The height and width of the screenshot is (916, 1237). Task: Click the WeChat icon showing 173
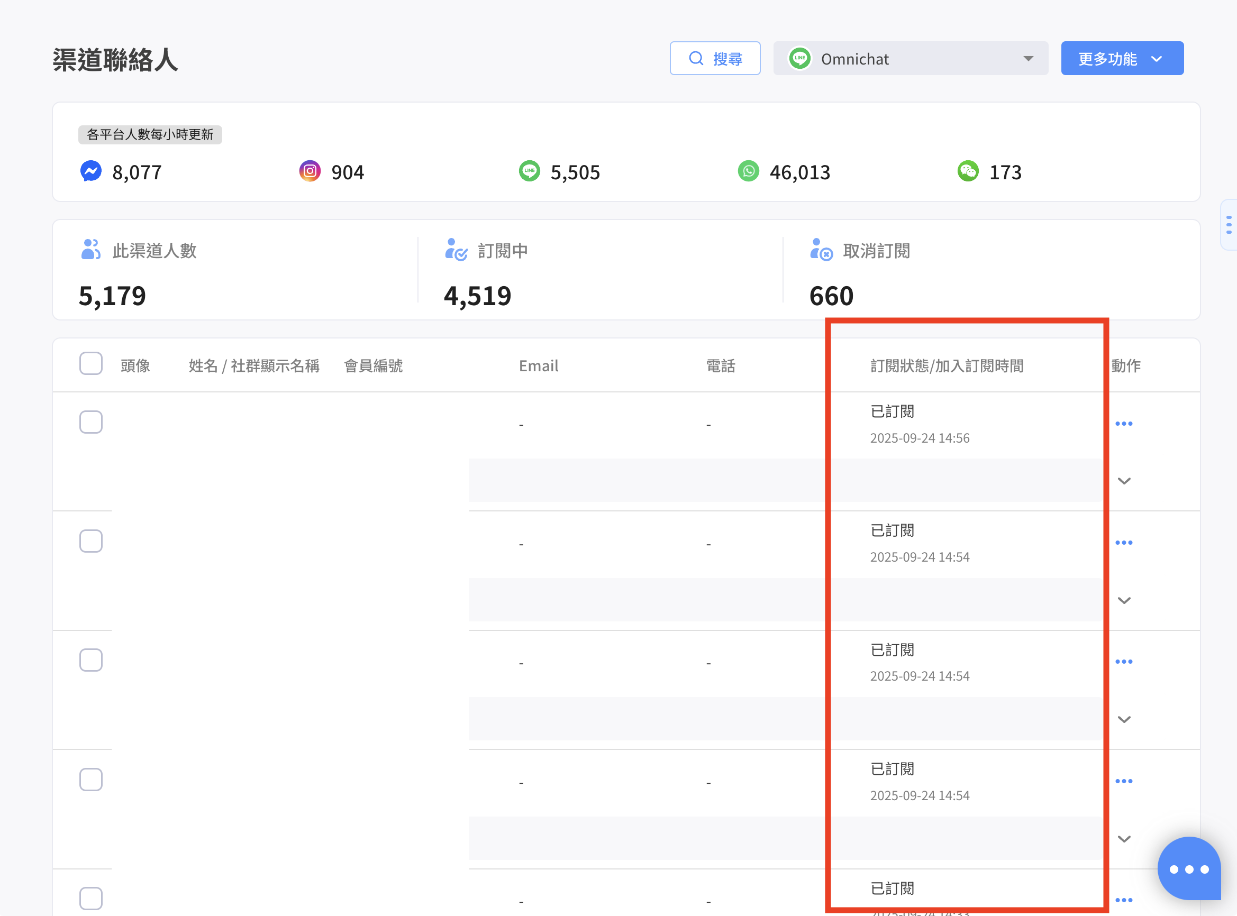click(x=968, y=171)
